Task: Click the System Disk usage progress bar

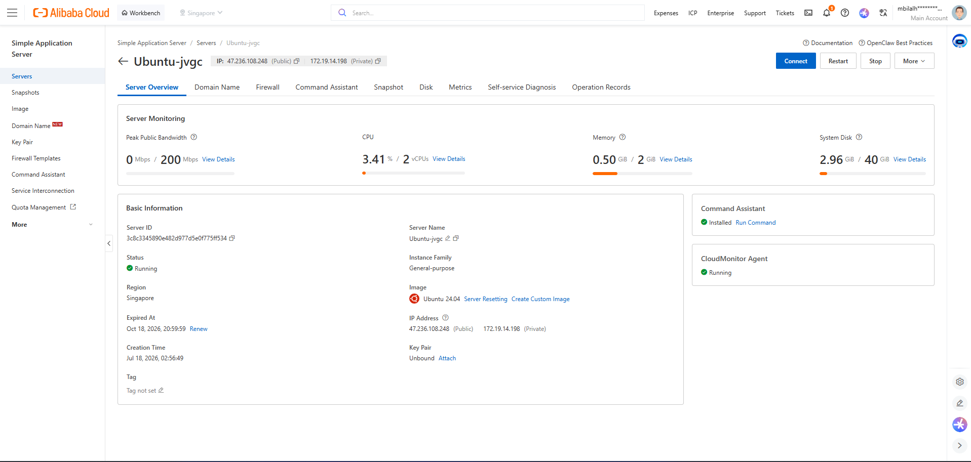Action: coord(873,174)
